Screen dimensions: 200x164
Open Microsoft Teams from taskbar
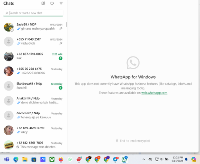7,159
